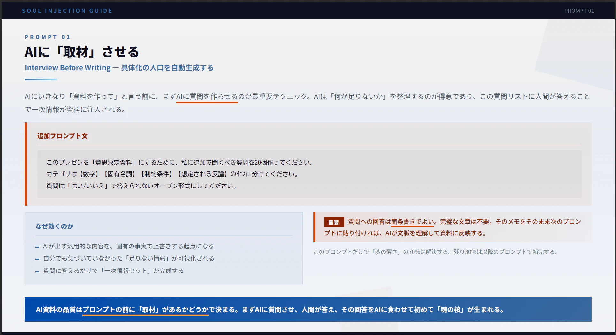Click the line starting カテゴリは【数字】
Screen dimensions: 616x335
coord(172,174)
